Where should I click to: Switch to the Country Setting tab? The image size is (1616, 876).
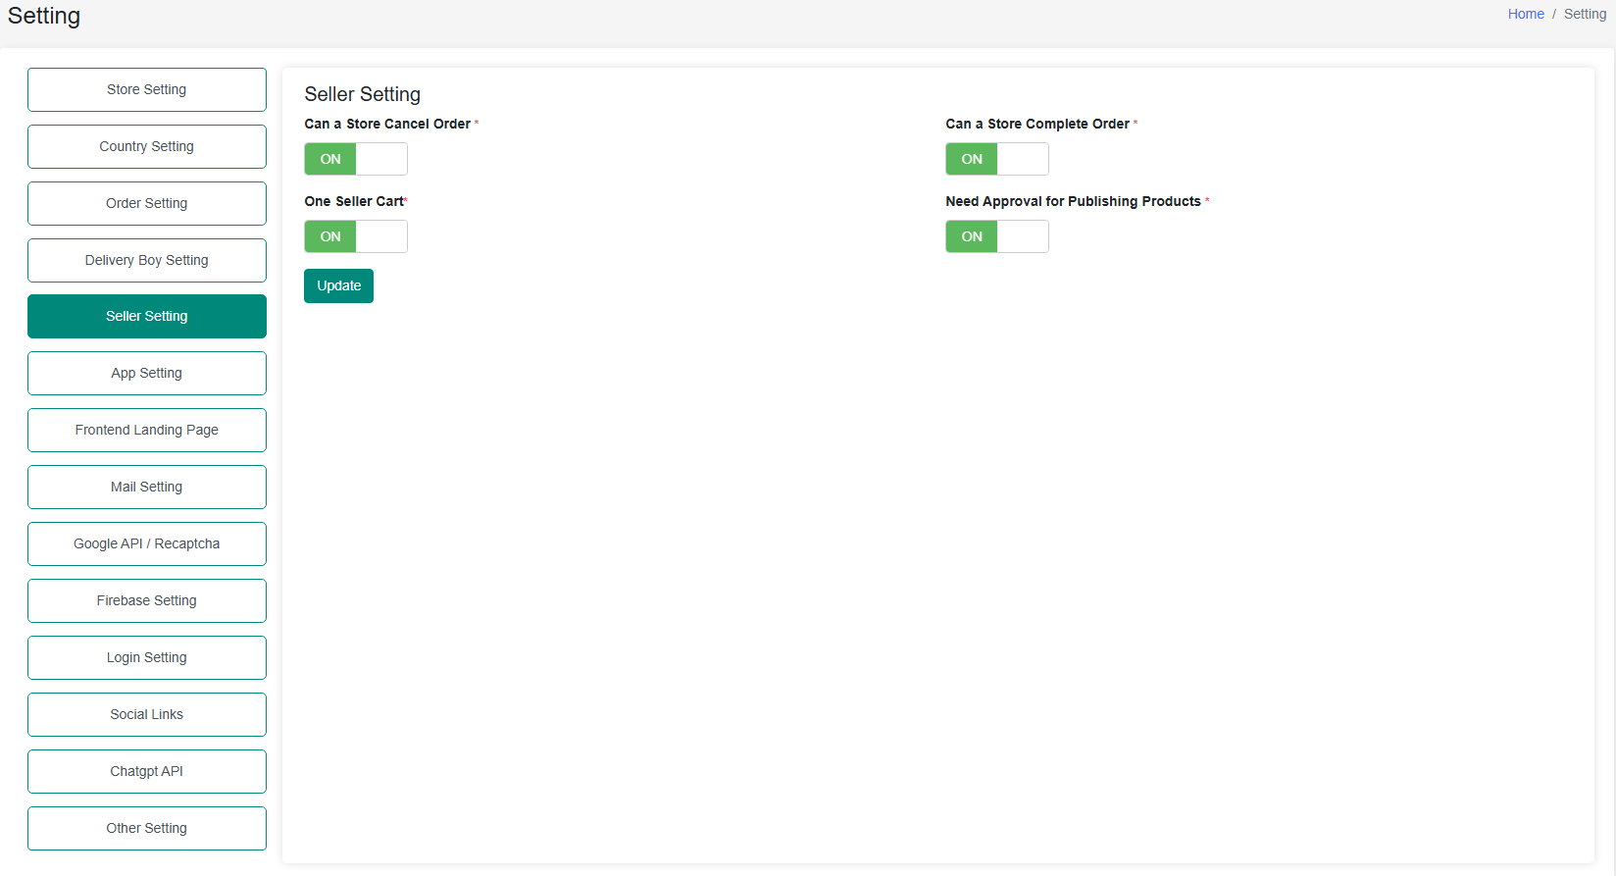tap(147, 146)
